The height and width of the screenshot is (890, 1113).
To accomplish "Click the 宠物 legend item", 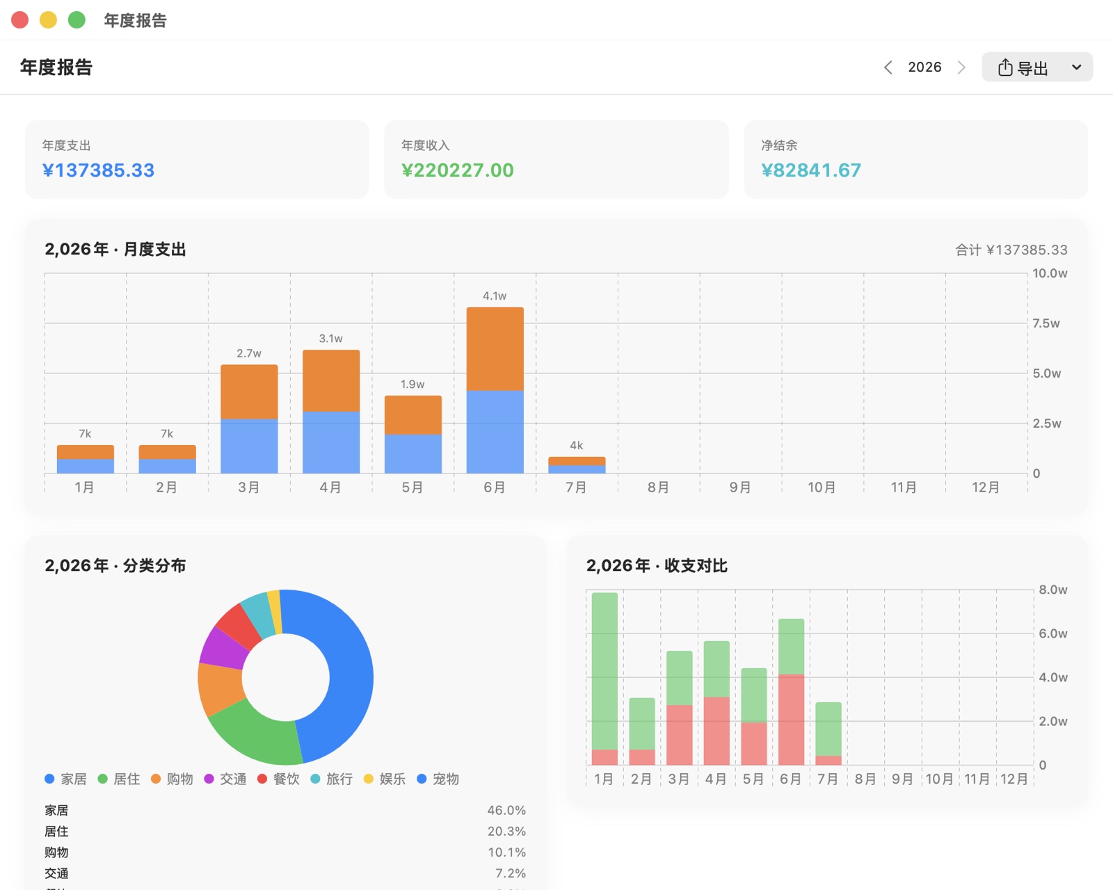I will tap(438, 779).
